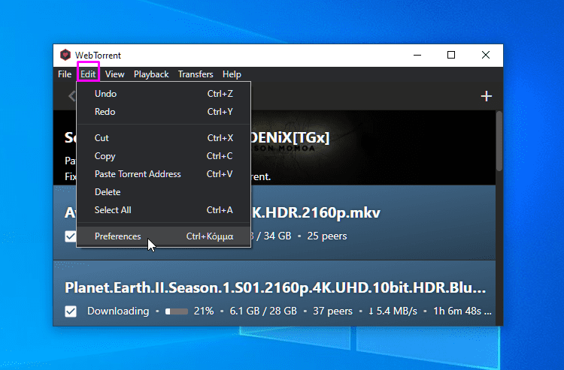This screenshot has height=370, width=564.
Task: Maximize the WebTorrent window
Action: [x=451, y=55]
